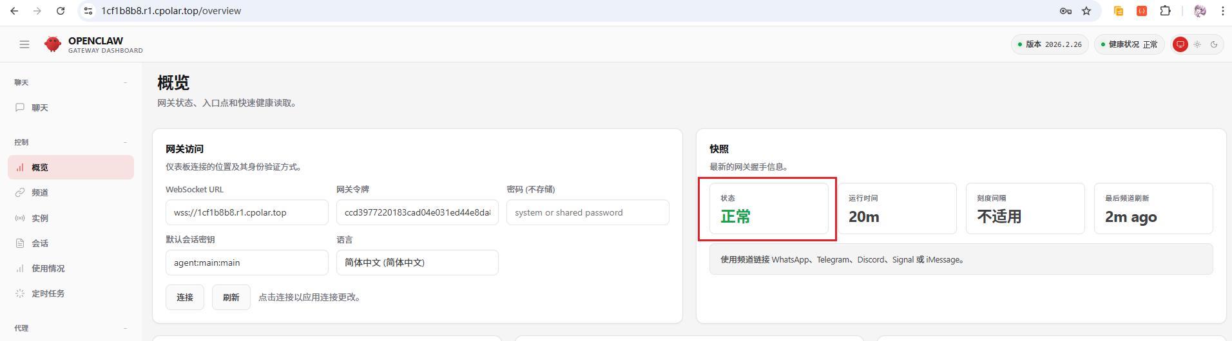Go to 频道 channels page
1232x341 pixels.
(40, 192)
